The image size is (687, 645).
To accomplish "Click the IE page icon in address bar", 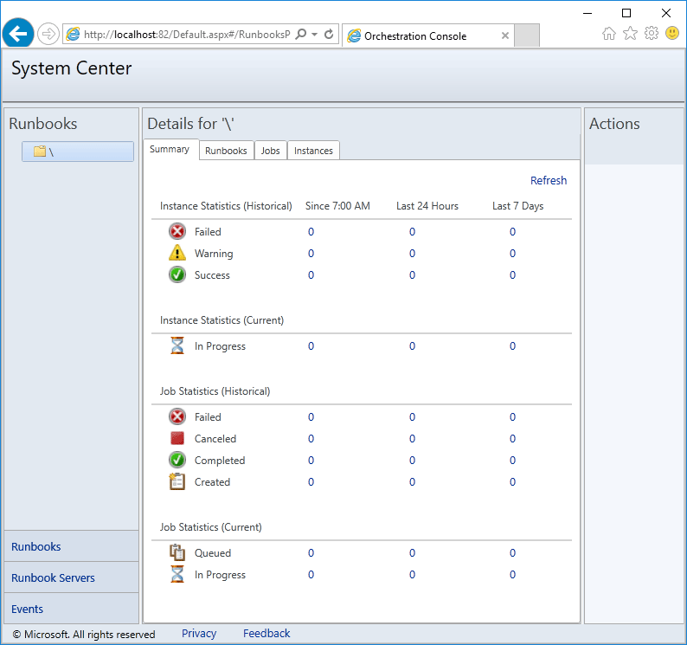I will point(74,34).
